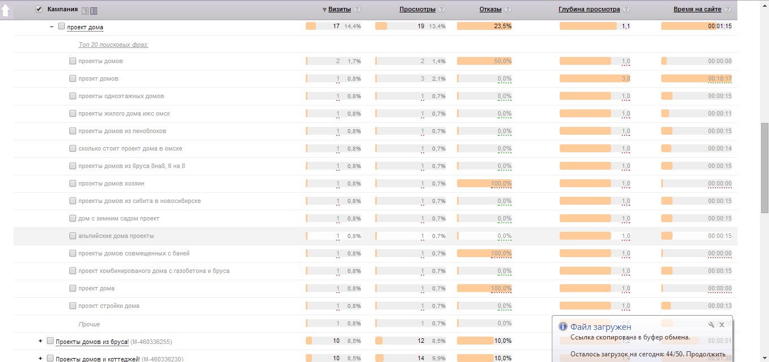Select проект комбинированого дома с газобетона и бруса
The height and width of the screenshot is (362, 769).
click(x=154, y=271)
